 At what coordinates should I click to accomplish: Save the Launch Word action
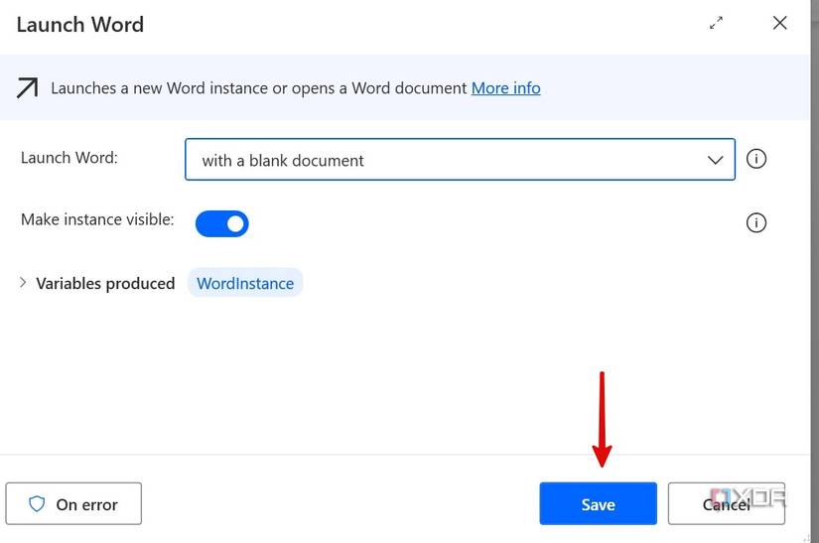tap(598, 504)
